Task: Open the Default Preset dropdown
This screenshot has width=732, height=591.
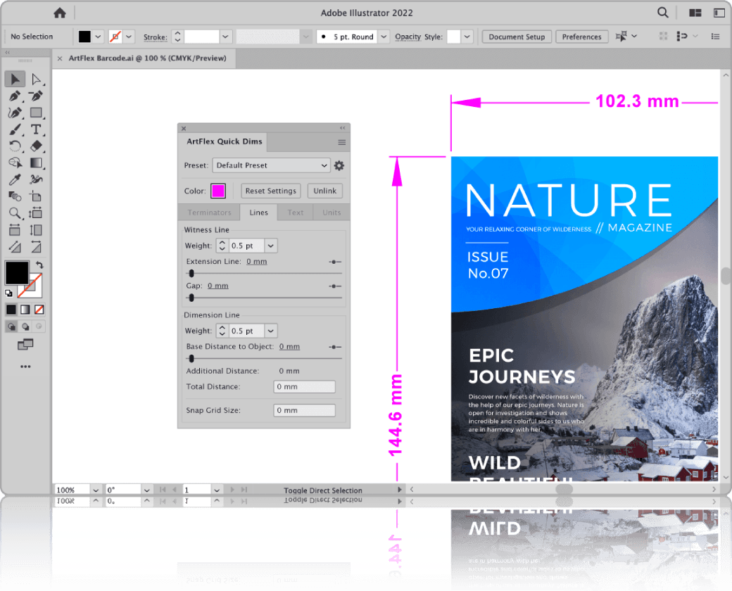Action: [271, 165]
